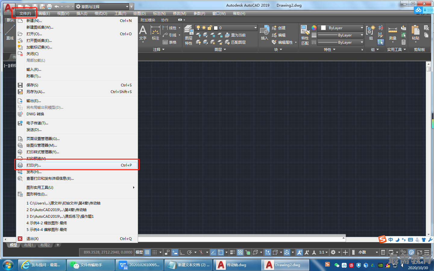Screen dimensions: 434x271
Task: Click the 粘贴 paste icon
Action: click(x=415, y=33)
